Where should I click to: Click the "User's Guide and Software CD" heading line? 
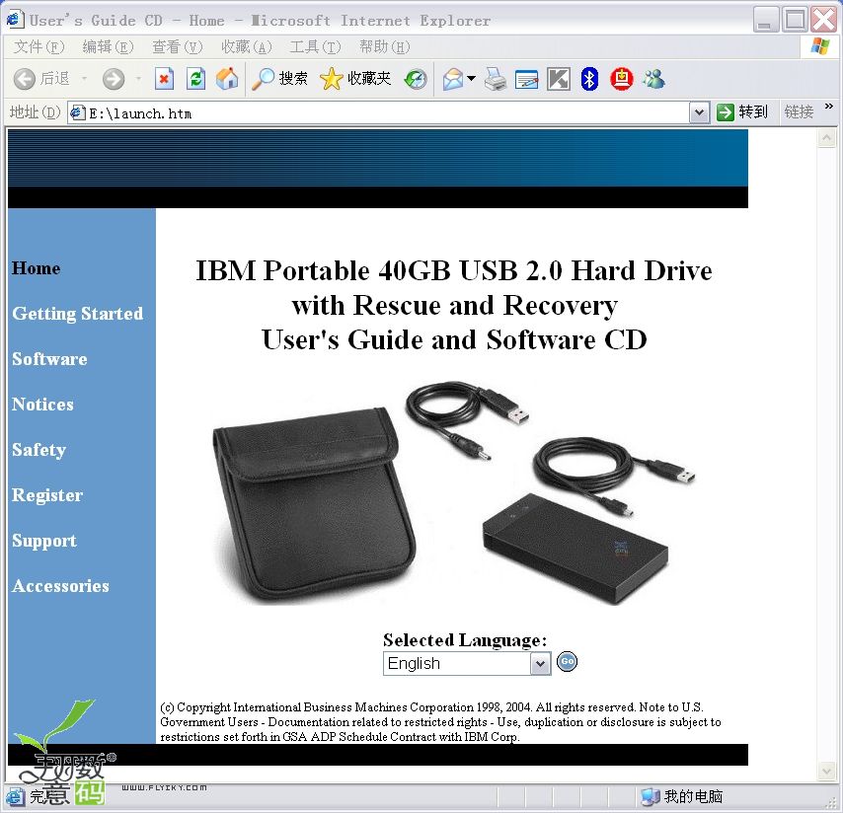click(x=454, y=340)
